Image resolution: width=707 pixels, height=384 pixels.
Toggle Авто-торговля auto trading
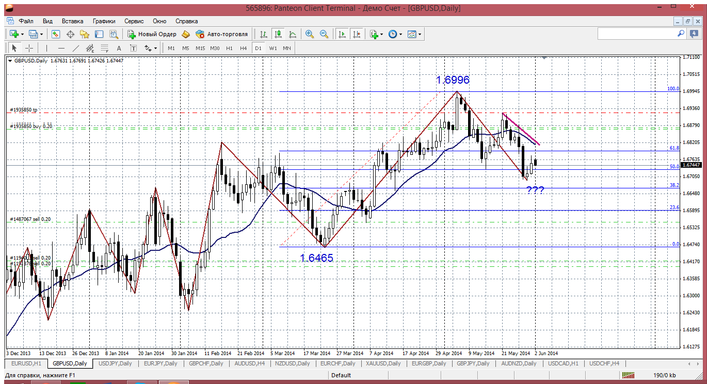(x=221, y=34)
